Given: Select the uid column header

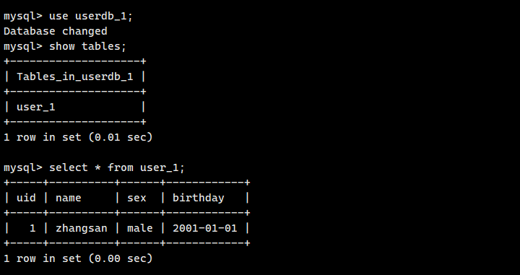Looking at the screenshot, I should (x=26, y=198).
